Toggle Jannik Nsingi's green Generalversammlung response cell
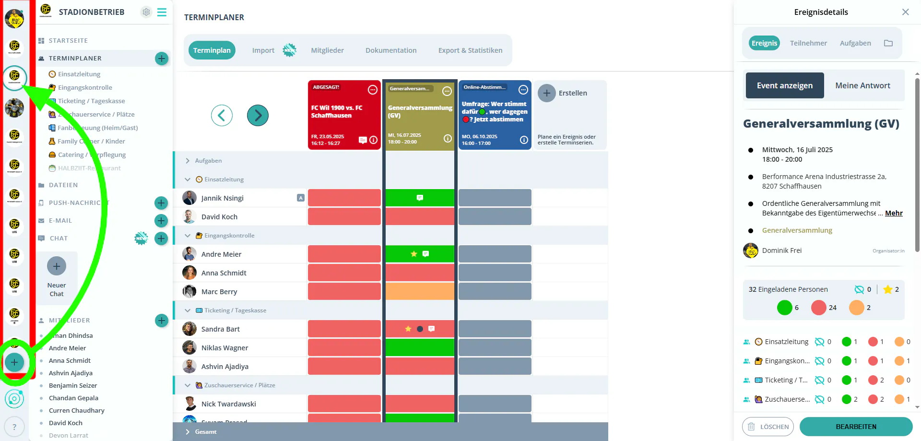 click(420, 198)
